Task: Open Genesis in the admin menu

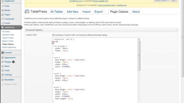Action: click(x=8, y=53)
